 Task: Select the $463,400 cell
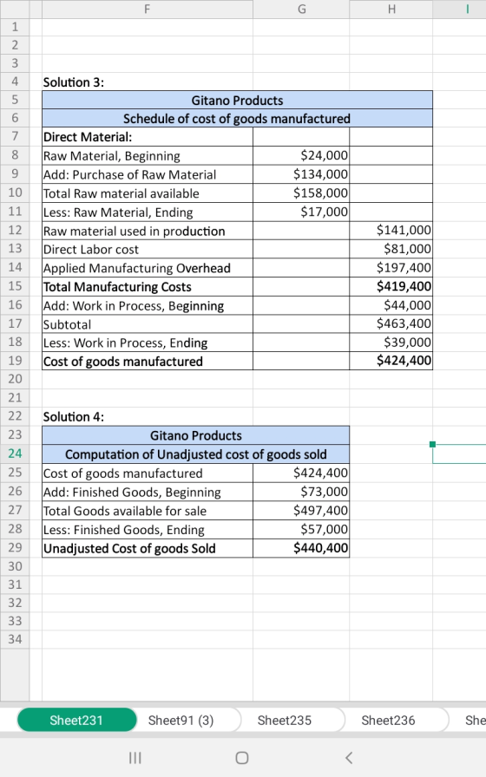[x=391, y=324]
